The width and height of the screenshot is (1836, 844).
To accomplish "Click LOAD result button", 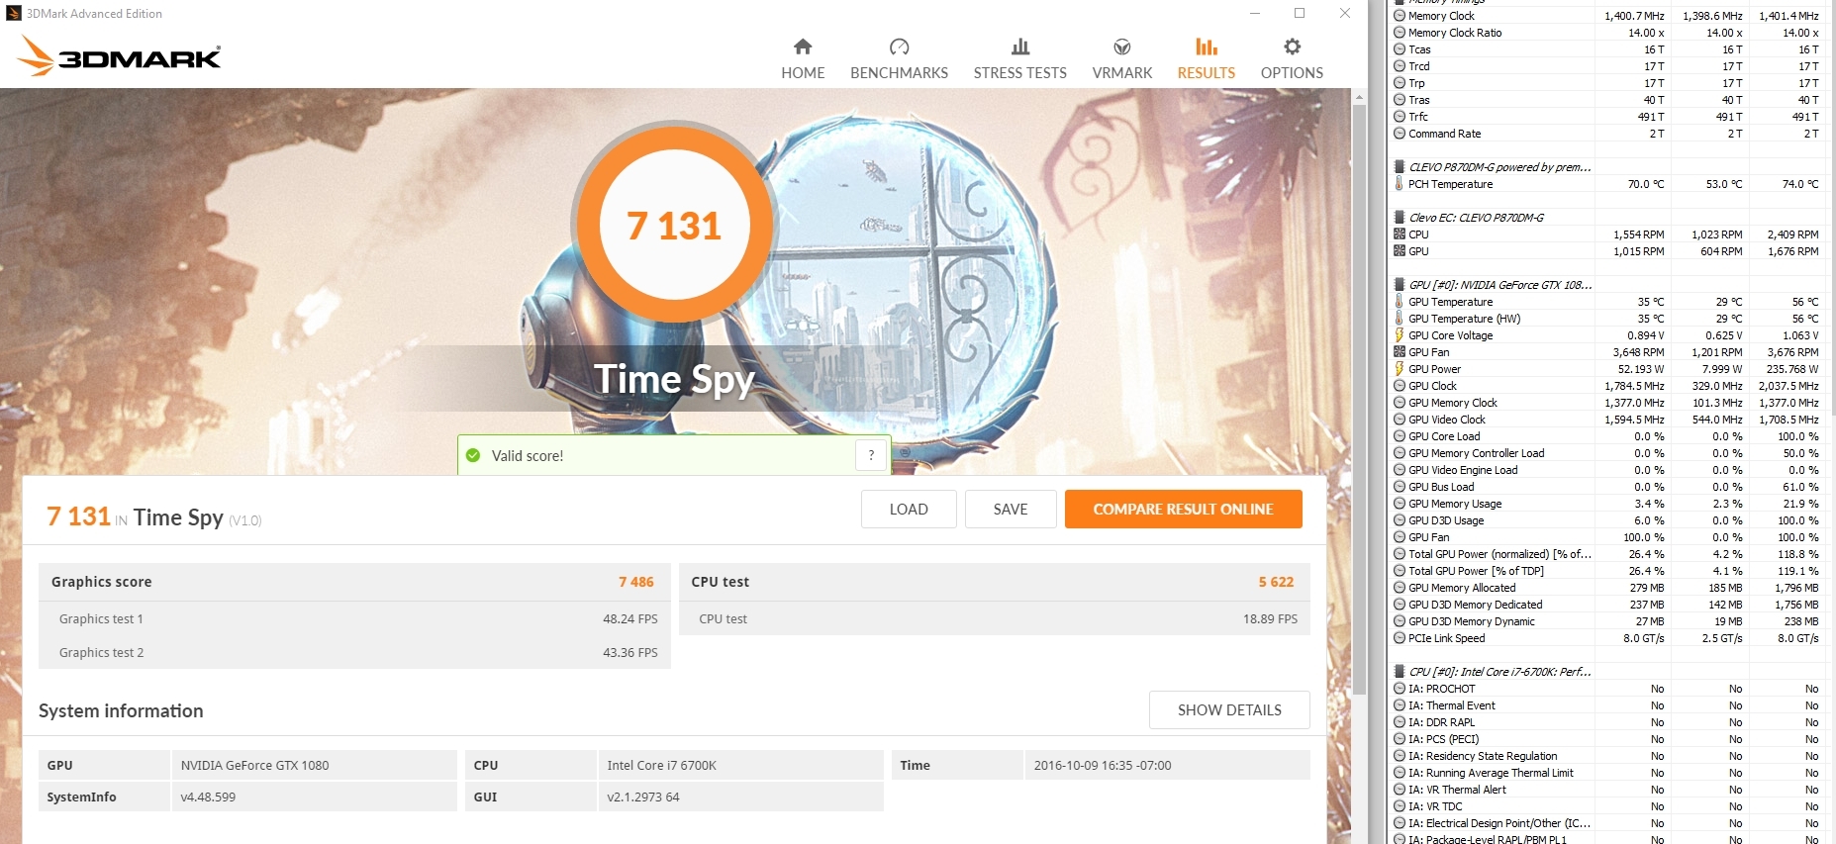I will click(909, 509).
